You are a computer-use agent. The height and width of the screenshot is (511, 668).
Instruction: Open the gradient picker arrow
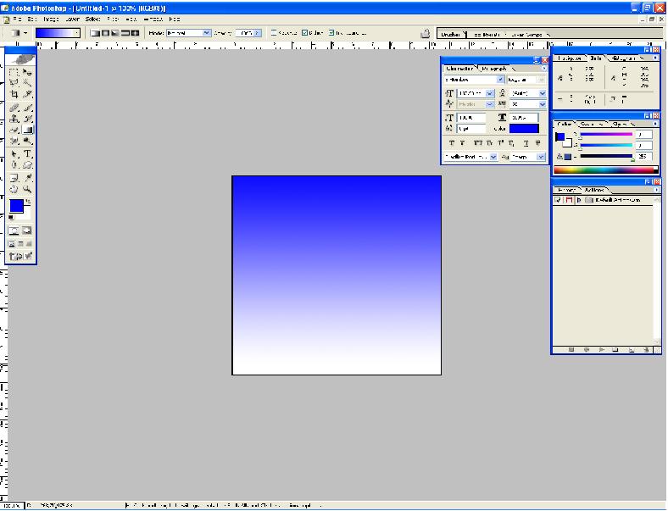click(x=76, y=33)
